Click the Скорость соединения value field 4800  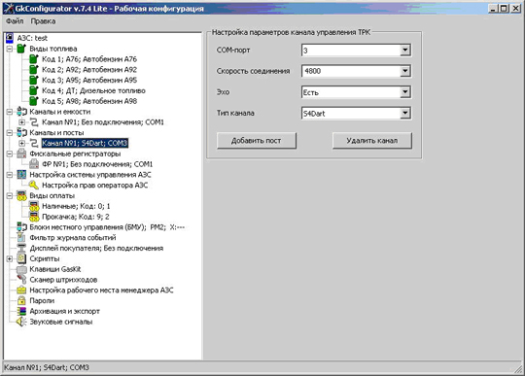(351, 71)
